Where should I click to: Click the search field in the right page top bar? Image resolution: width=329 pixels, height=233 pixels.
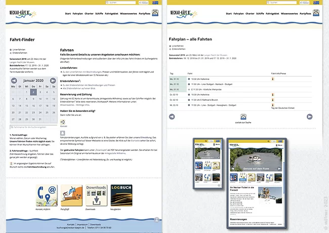(281, 3)
